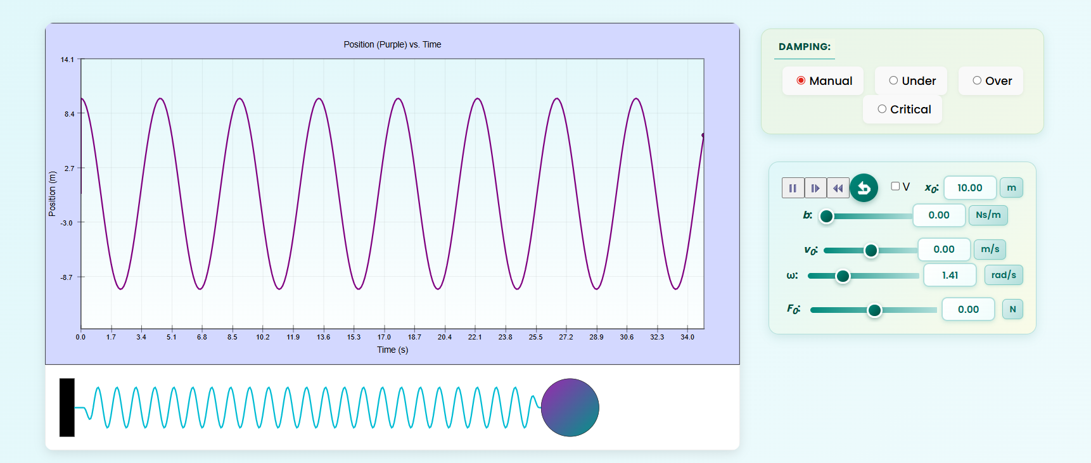Viewport: 1091px width, 463px height.
Task: Click the 'Time (s)' axis label
Action: 393,350
